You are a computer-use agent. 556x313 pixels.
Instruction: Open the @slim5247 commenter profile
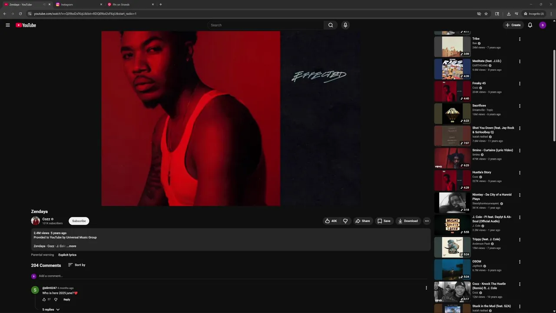coord(50,288)
